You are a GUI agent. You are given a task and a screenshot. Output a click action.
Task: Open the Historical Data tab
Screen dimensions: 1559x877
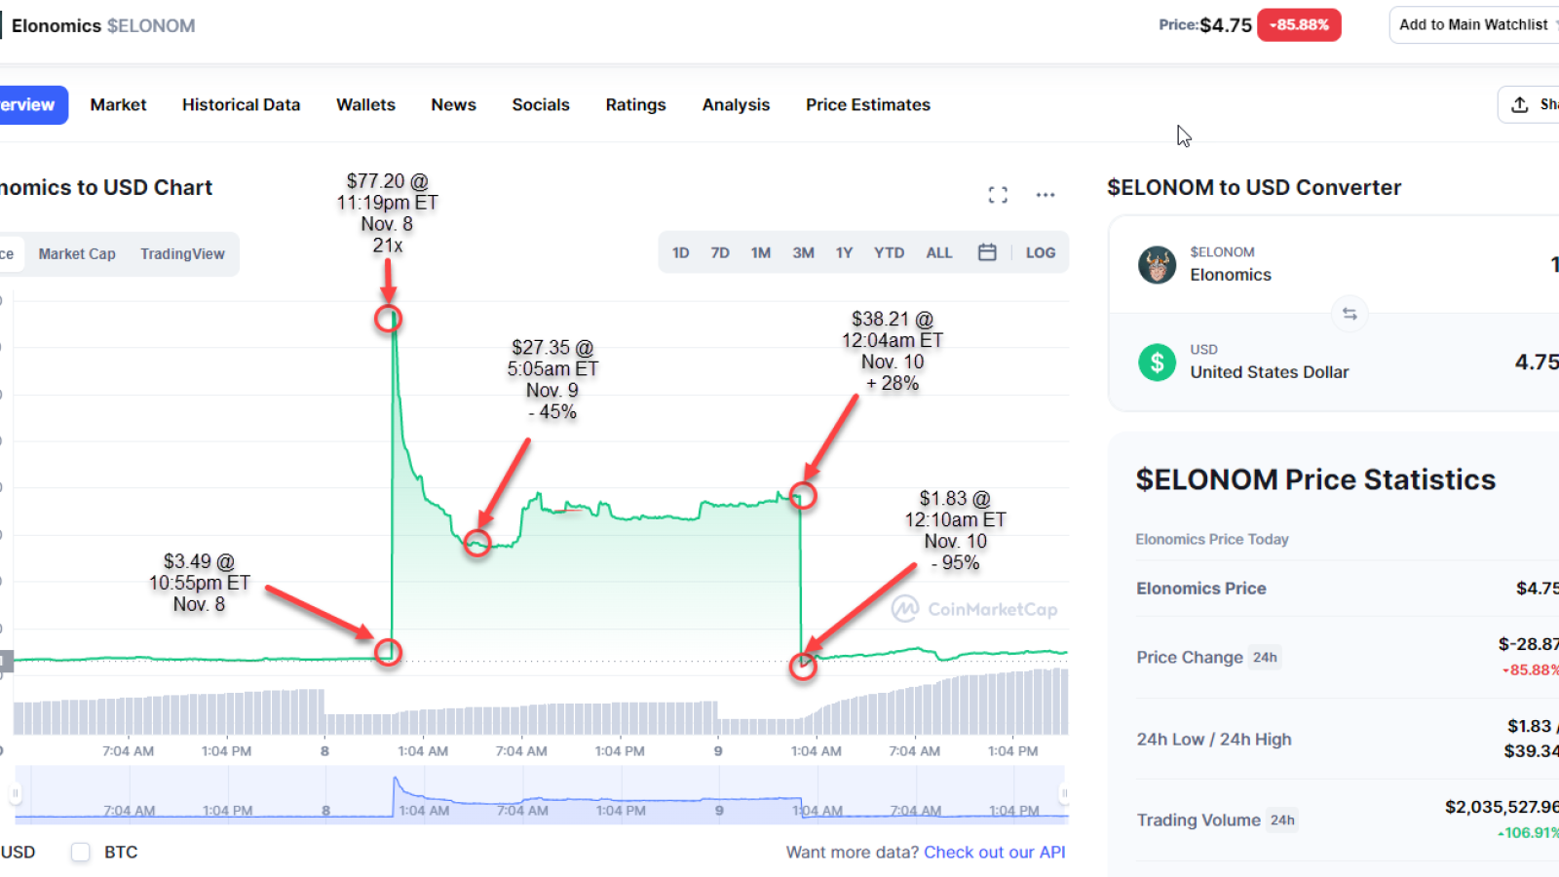click(x=241, y=104)
